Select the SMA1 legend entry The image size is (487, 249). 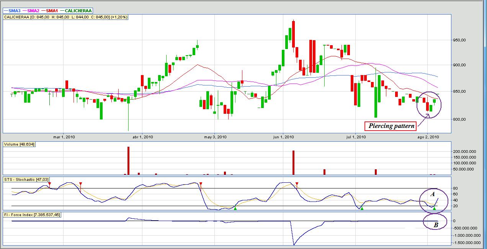click(49, 11)
